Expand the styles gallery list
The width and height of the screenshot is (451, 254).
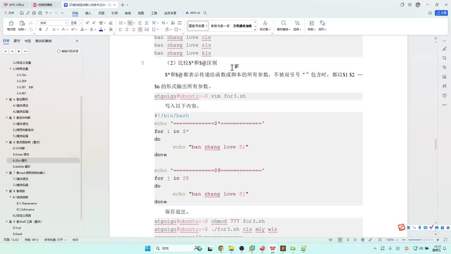click(255, 30)
